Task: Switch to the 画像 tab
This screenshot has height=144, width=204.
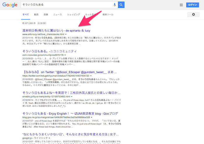Action: tap(46, 14)
